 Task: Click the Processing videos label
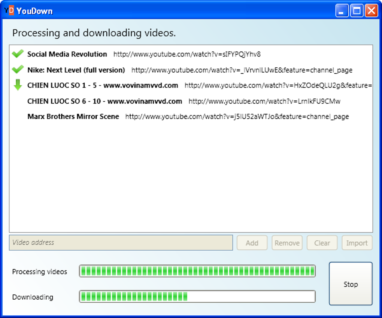[x=39, y=272]
